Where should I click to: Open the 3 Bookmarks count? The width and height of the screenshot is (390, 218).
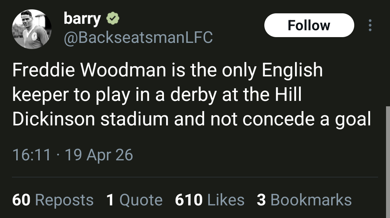point(304,200)
